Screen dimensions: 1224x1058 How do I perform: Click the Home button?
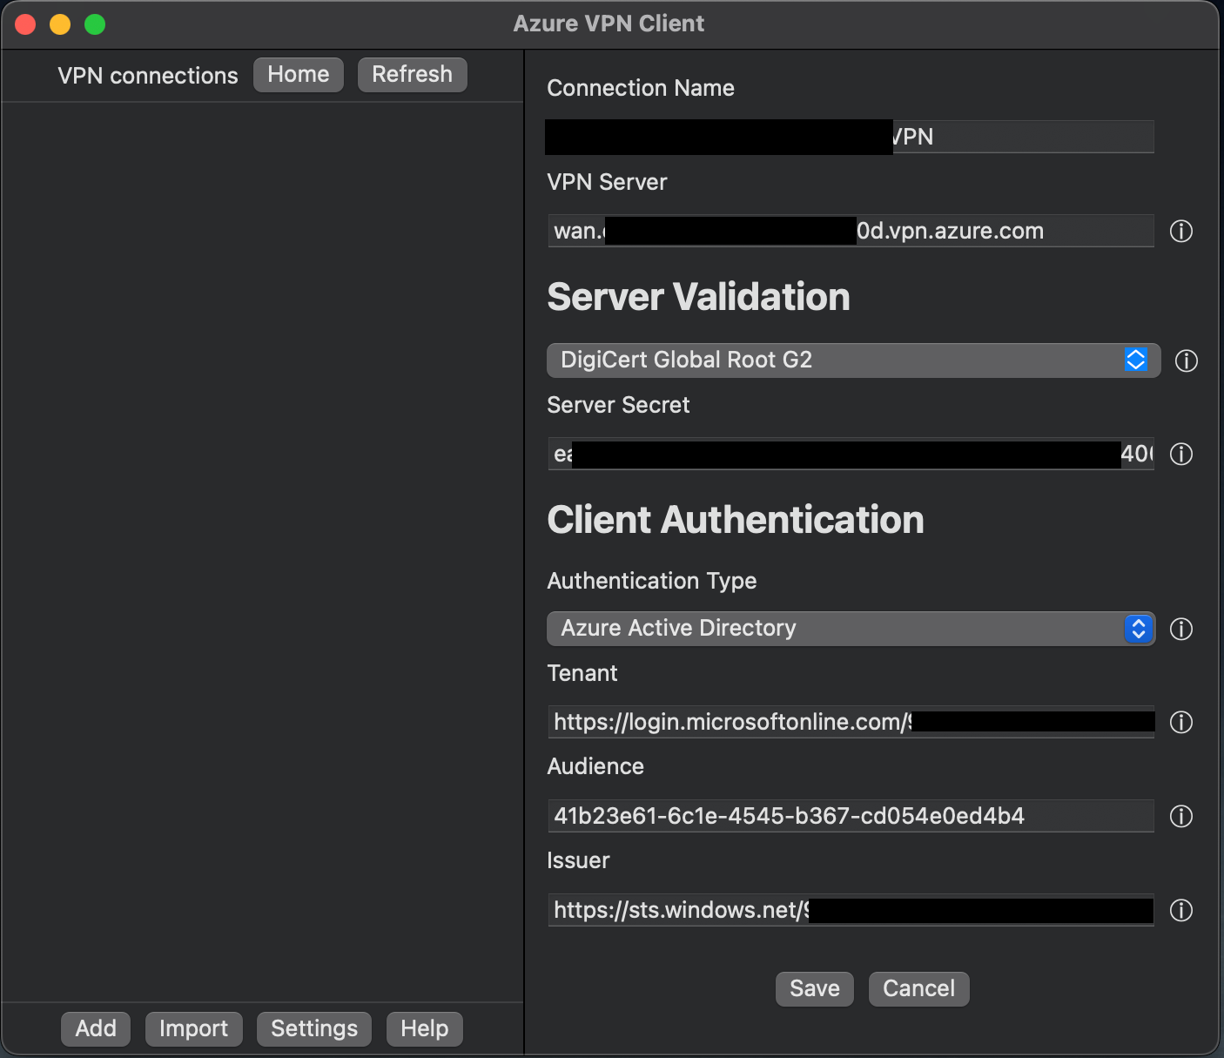pyautogui.click(x=299, y=75)
